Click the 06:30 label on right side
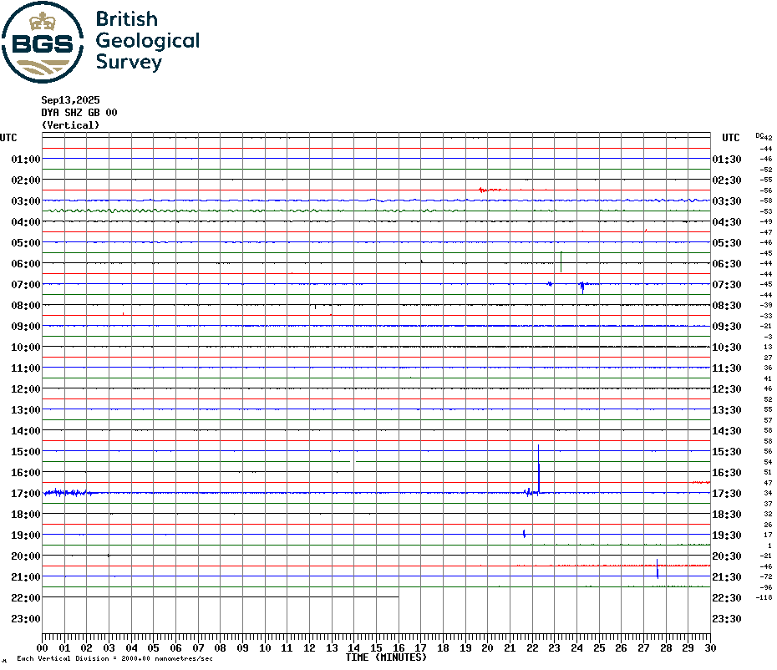 pos(727,264)
